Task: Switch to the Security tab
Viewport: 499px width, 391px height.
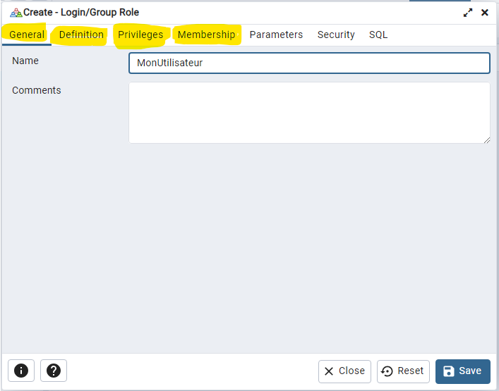Action: pos(336,35)
